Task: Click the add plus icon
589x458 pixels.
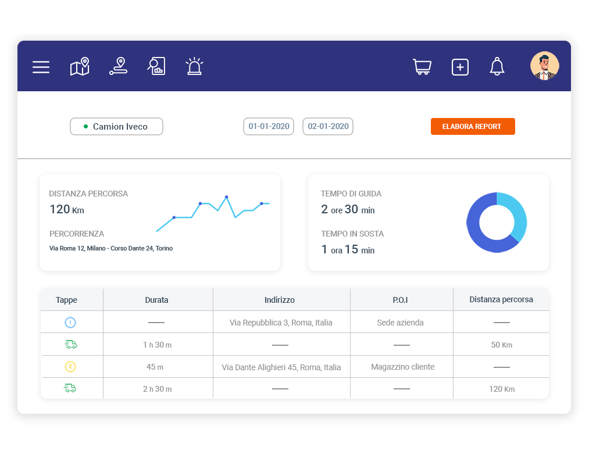Action: (x=460, y=67)
